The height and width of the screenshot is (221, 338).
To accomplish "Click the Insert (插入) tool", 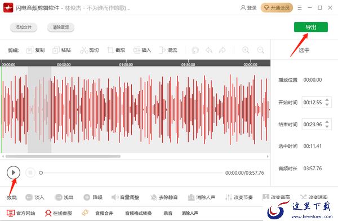I will 142,50.
